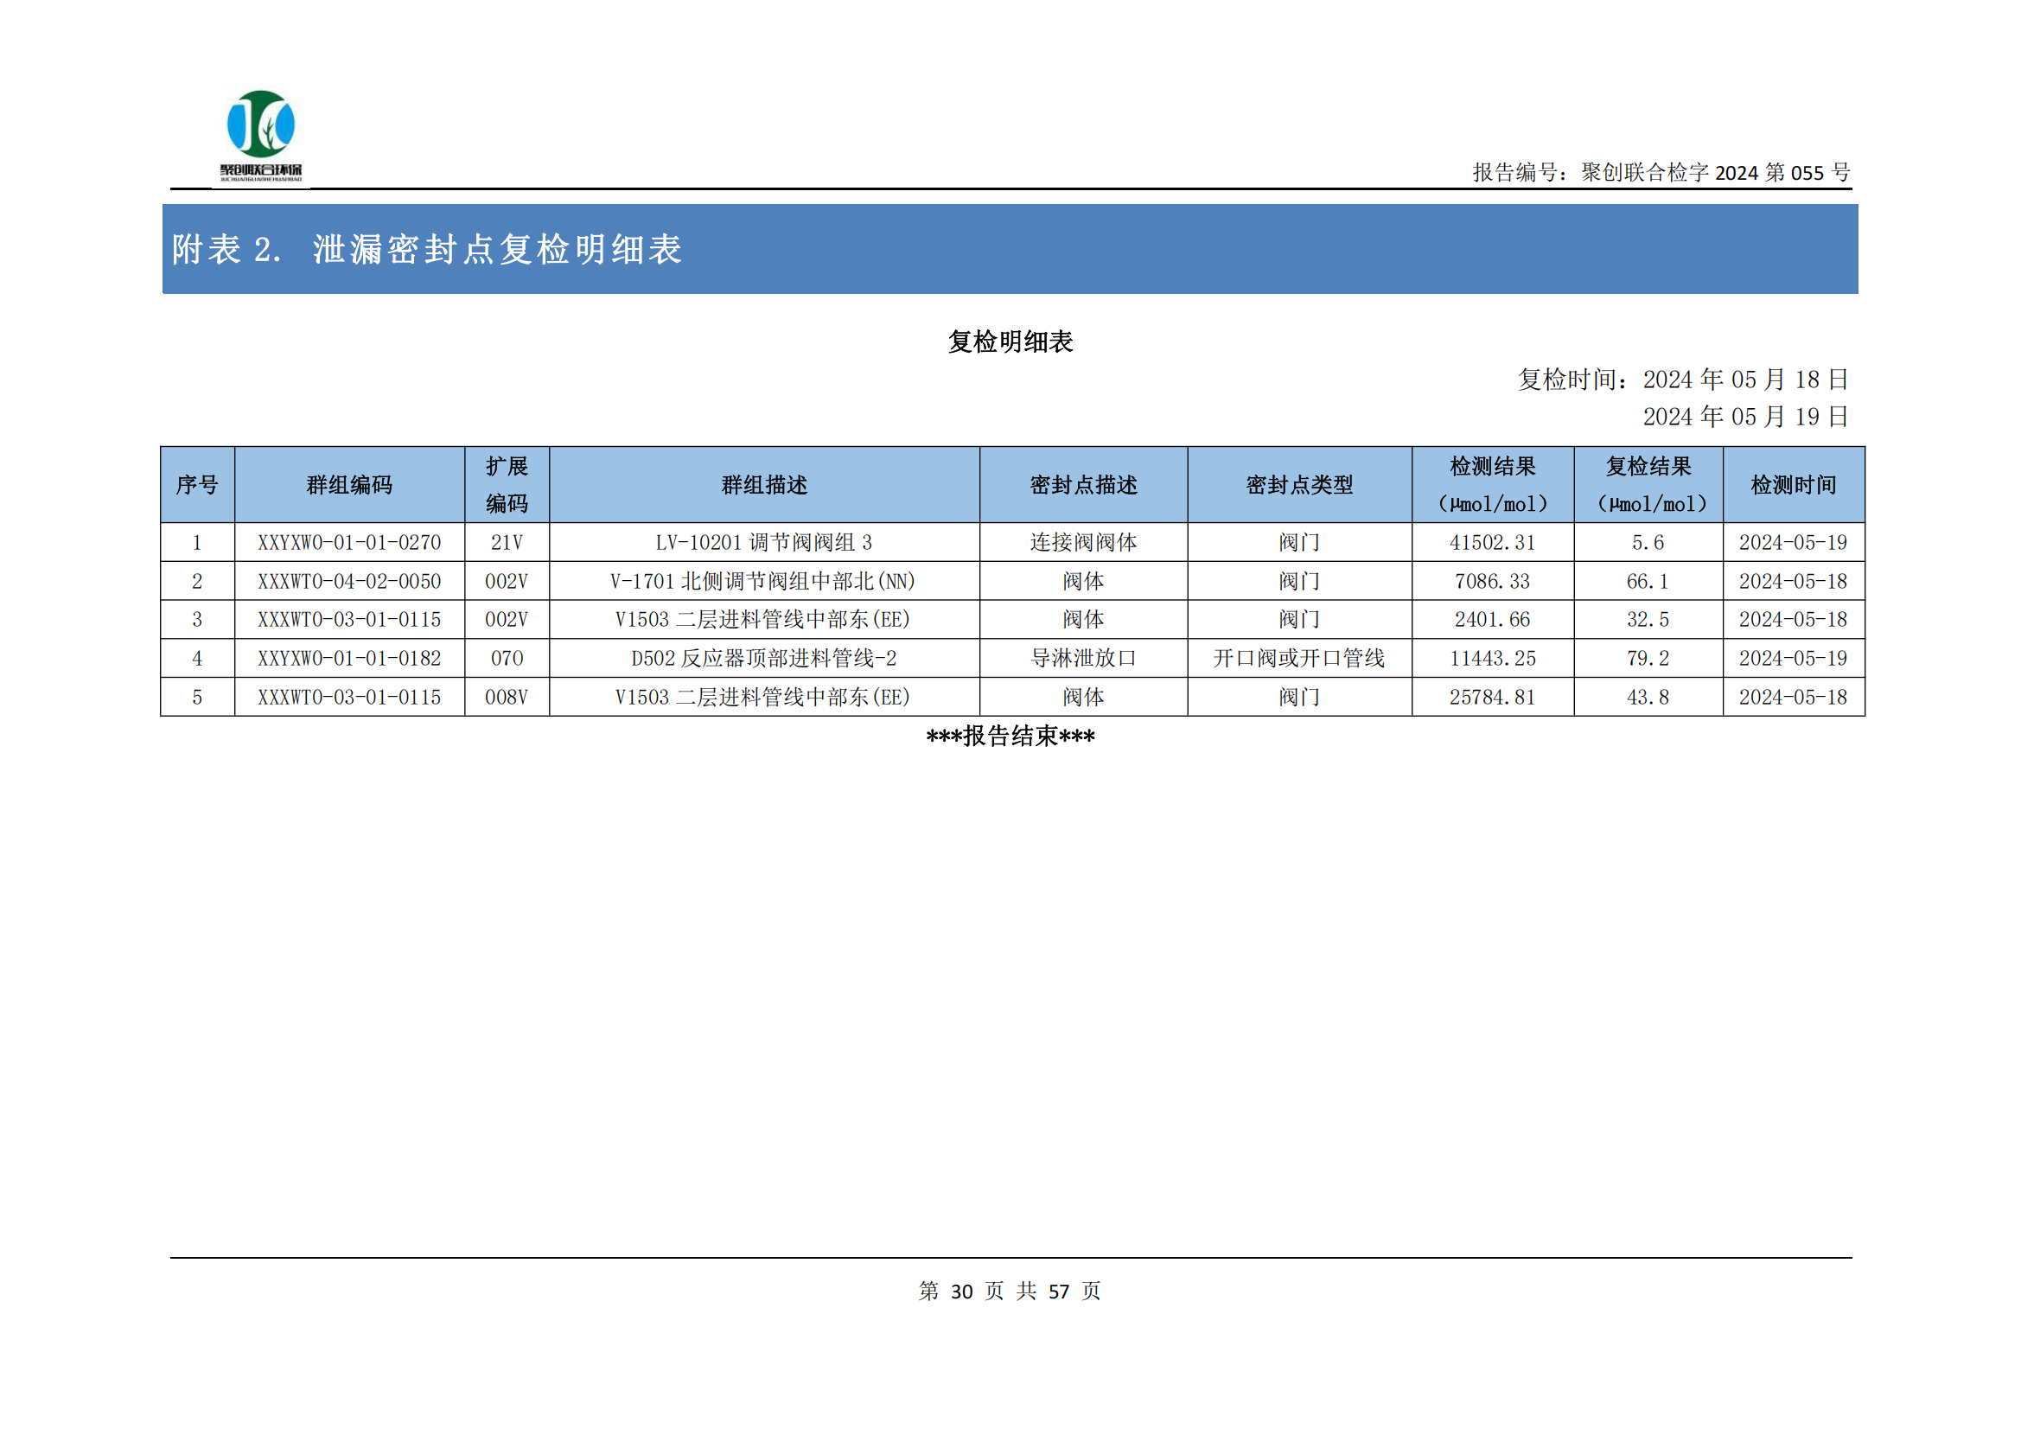Screen dimensions: 2021x1429
Task: Click the 群组编码 column header
Action: point(349,484)
